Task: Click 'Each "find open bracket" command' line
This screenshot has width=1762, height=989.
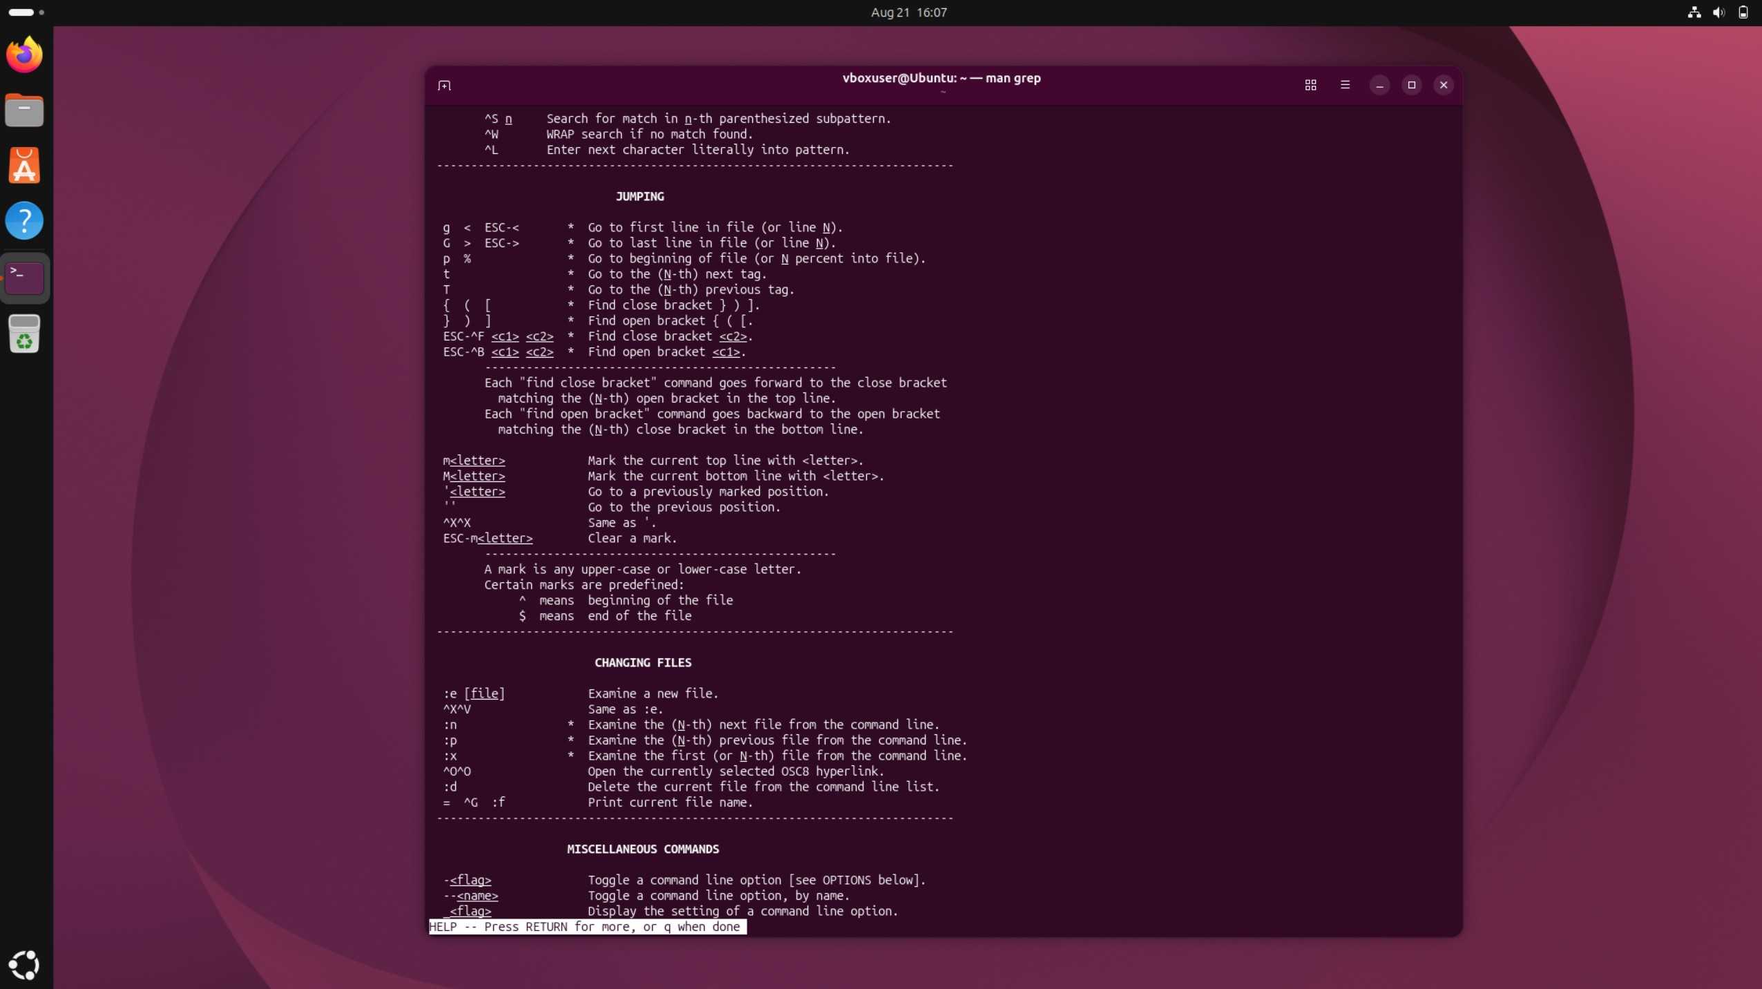Action: click(712, 414)
